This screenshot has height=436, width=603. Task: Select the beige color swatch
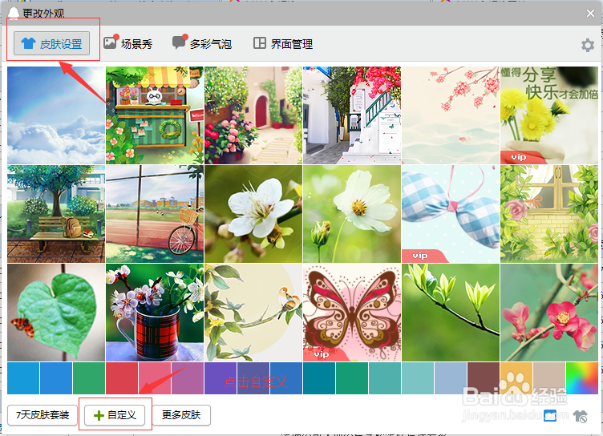(549, 378)
